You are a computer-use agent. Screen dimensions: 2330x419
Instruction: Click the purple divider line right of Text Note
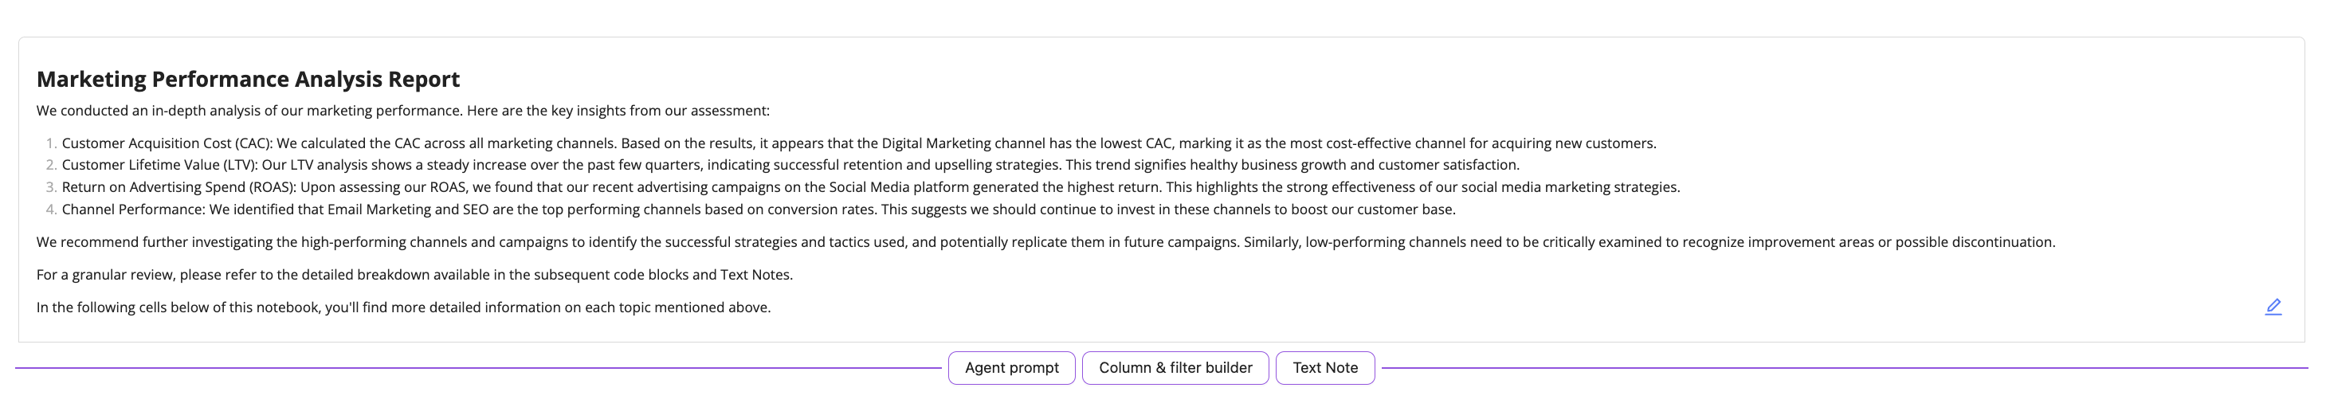click(1846, 368)
